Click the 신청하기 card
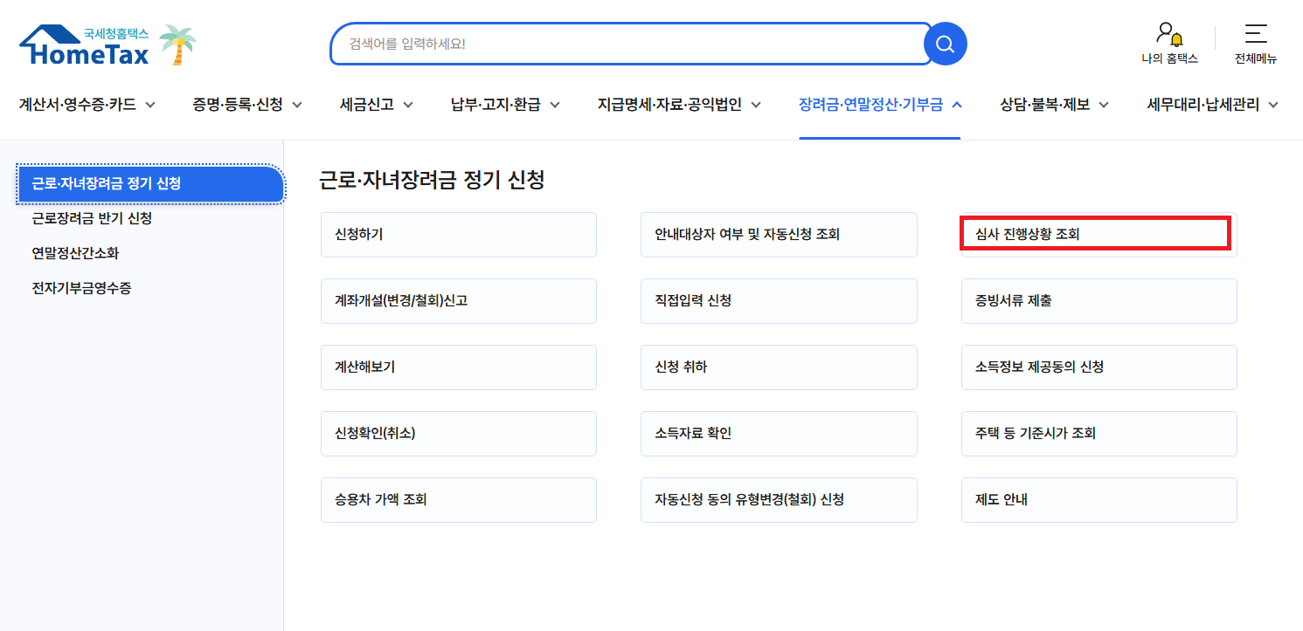Screen dimensions: 1303x631 tap(459, 234)
